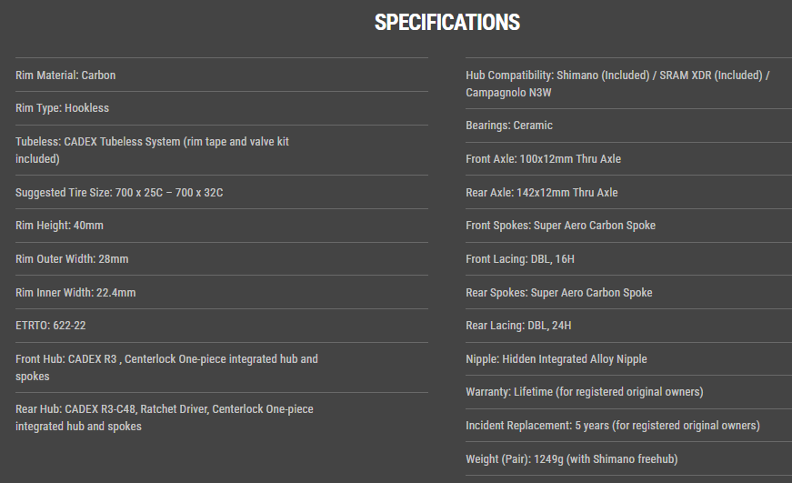Image resolution: width=792 pixels, height=483 pixels.
Task: Click the Rim Inner Width: 22.4mm row
Action: click(75, 293)
